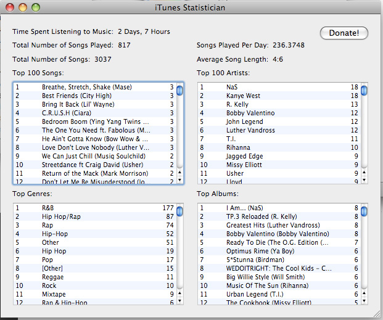Select artist T.I. in Top Artists
The height and width of the screenshot is (320, 383).
[279, 139]
